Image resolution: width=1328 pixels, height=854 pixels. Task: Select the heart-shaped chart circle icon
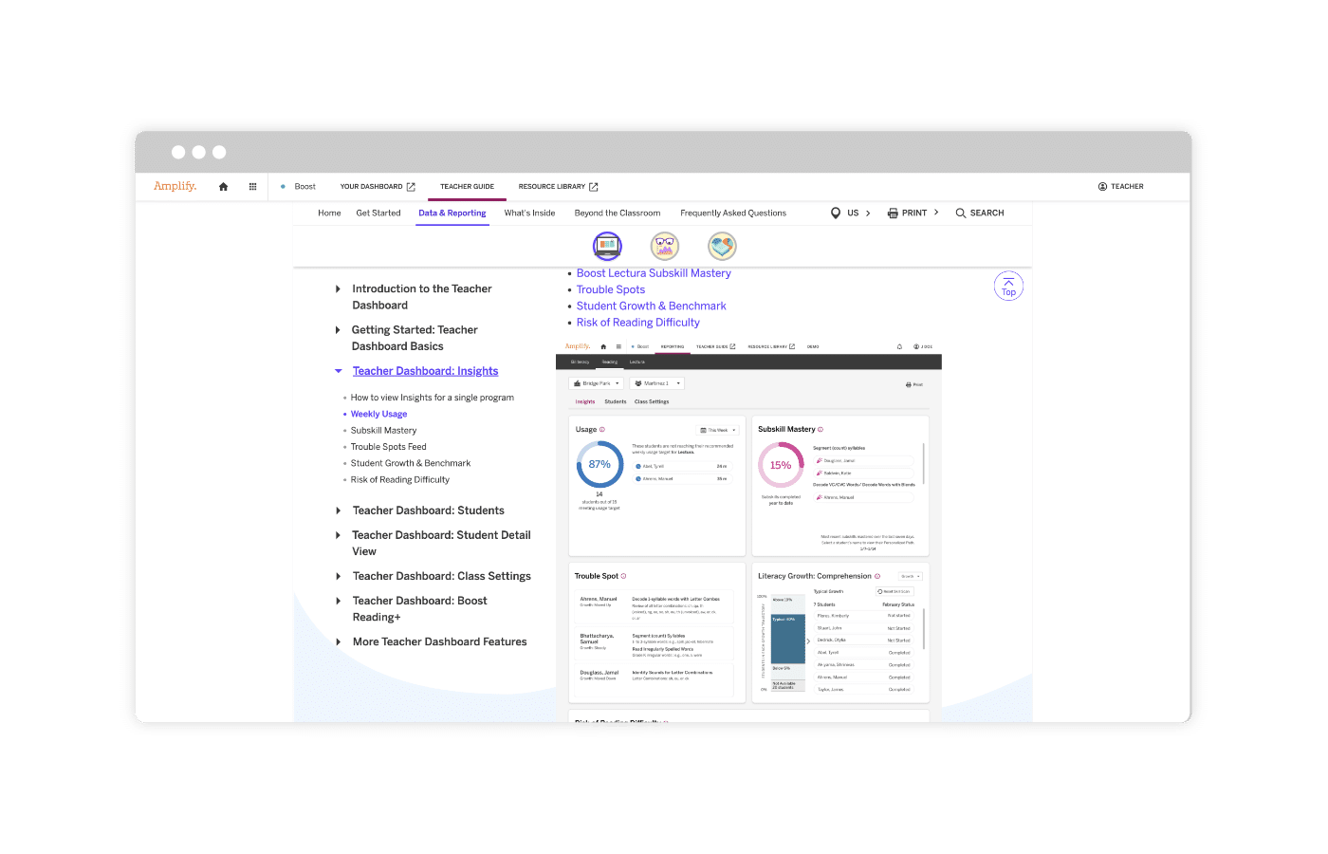click(x=723, y=247)
